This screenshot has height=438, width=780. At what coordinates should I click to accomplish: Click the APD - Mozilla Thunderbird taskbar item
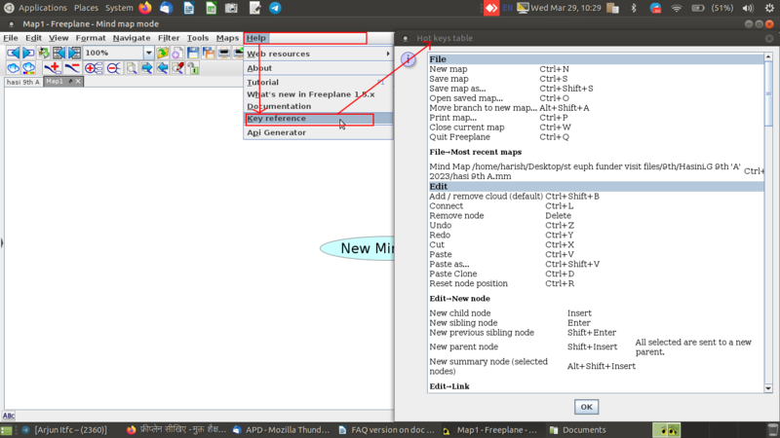click(x=281, y=430)
